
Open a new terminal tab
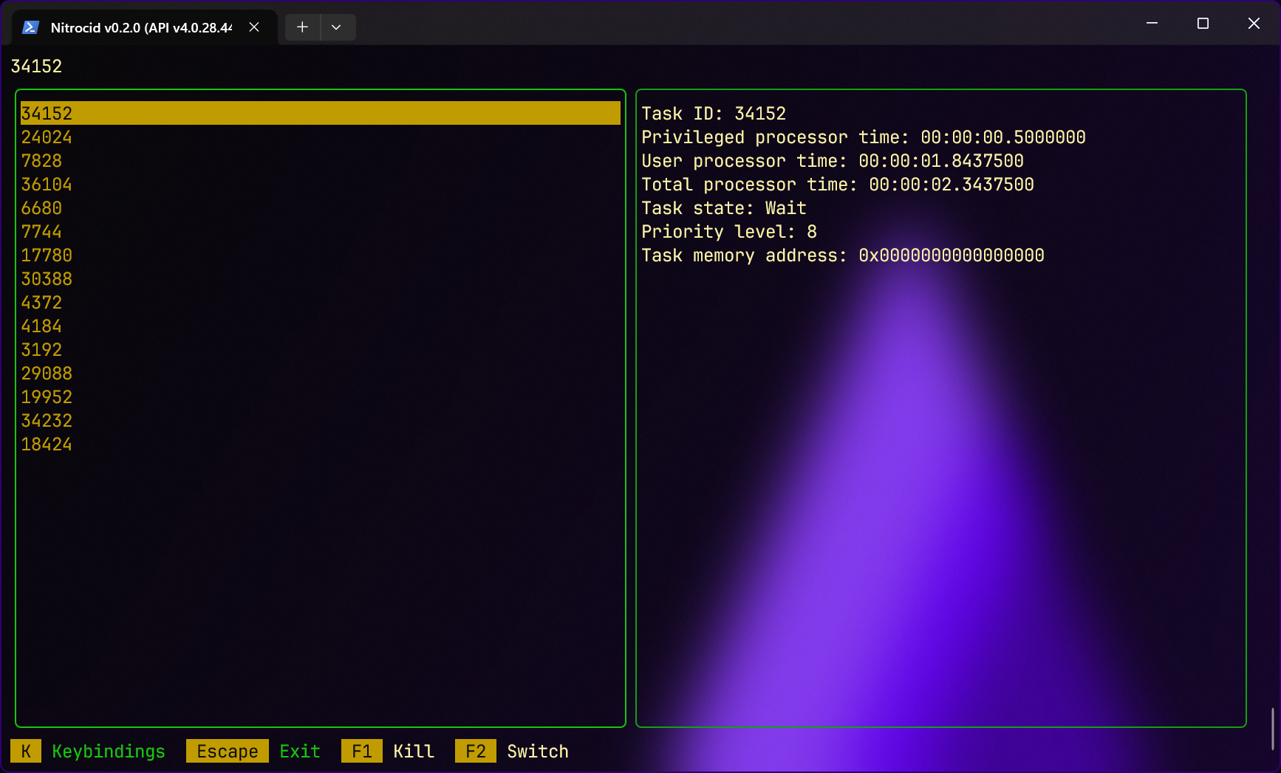tap(302, 27)
